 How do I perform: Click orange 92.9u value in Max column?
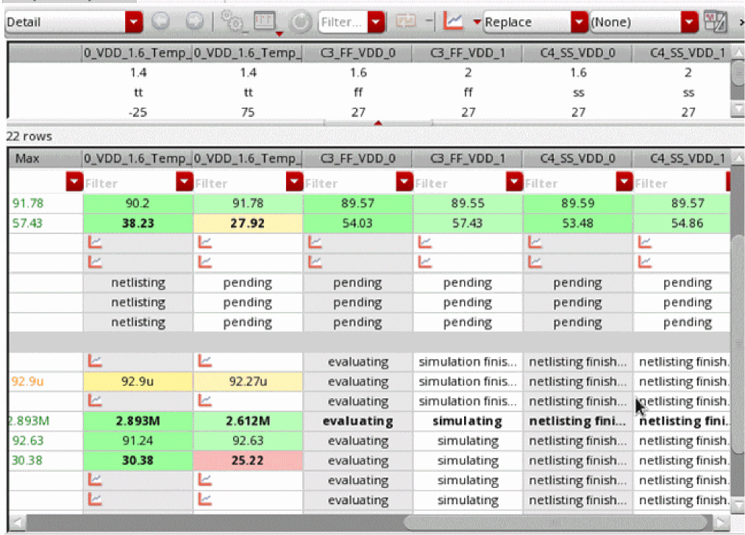pyautogui.click(x=27, y=381)
